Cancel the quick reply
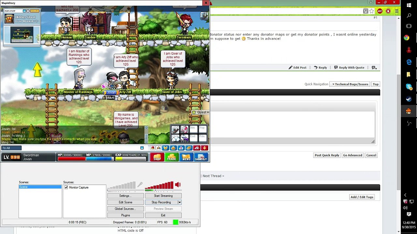 (x=371, y=155)
